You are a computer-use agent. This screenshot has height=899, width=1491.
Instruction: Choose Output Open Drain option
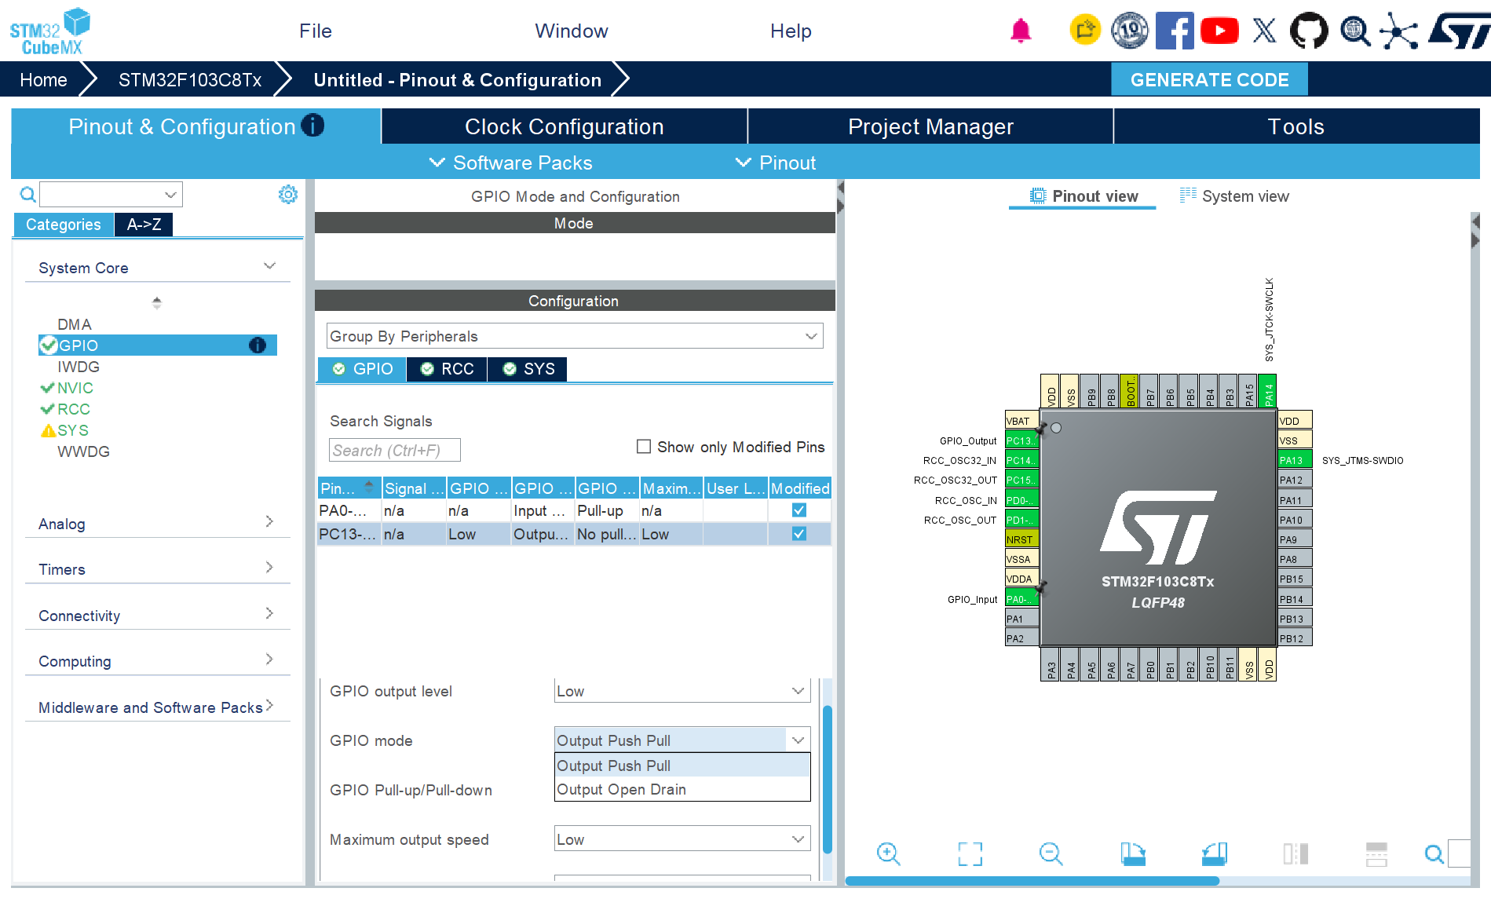[x=682, y=789]
